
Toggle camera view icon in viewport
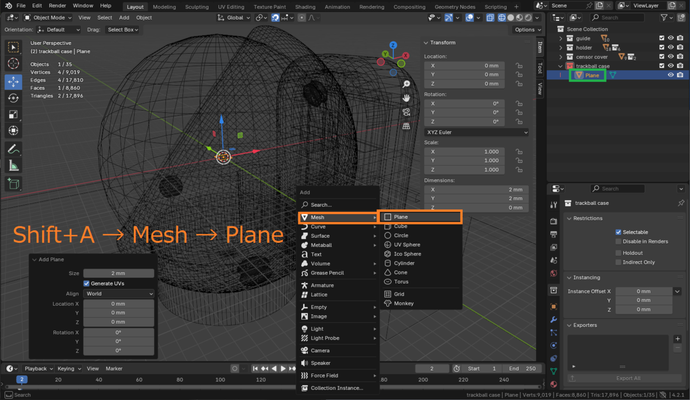pyautogui.click(x=407, y=112)
